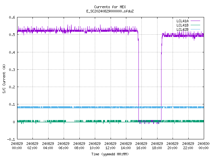The width and height of the screenshot is (210, 157).
Task: Click the LCL42B legend label
Action: tap(182, 29)
